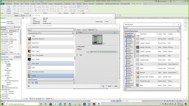This screenshot has width=189, height=106.
Task: Select the Move tool in Modify ribbon panel
Action: [35, 11]
